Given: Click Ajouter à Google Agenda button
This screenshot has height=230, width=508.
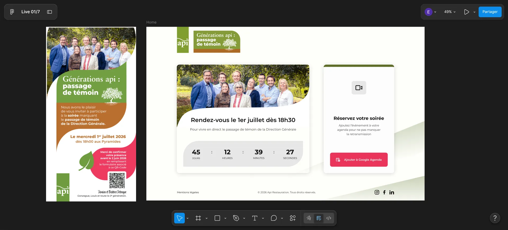Looking at the screenshot, I should pos(359,160).
